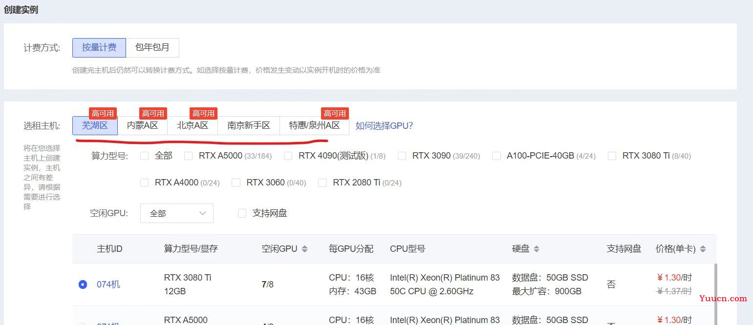Click the 50C CPU @ 2.60GHz text
The width and height of the screenshot is (753, 325).
point(432,291)
